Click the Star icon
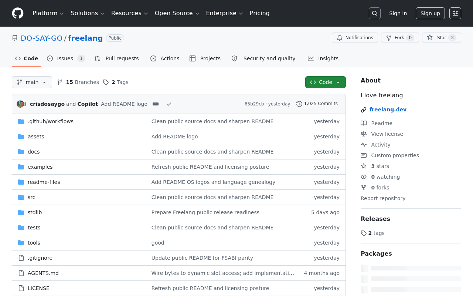Screen dimensions: 473x296 pyautogui.click(x=430, y=38)
